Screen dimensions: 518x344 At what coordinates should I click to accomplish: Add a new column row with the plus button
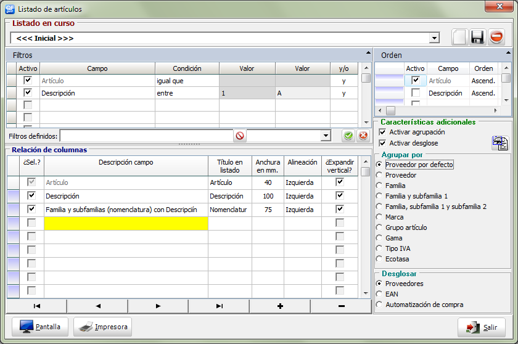click(280, 306)
